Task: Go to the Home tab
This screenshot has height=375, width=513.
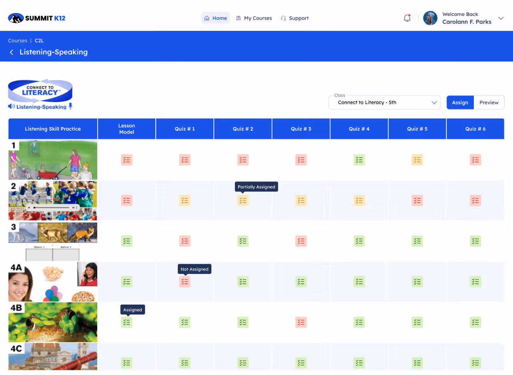Action: (x=215, y=18)
